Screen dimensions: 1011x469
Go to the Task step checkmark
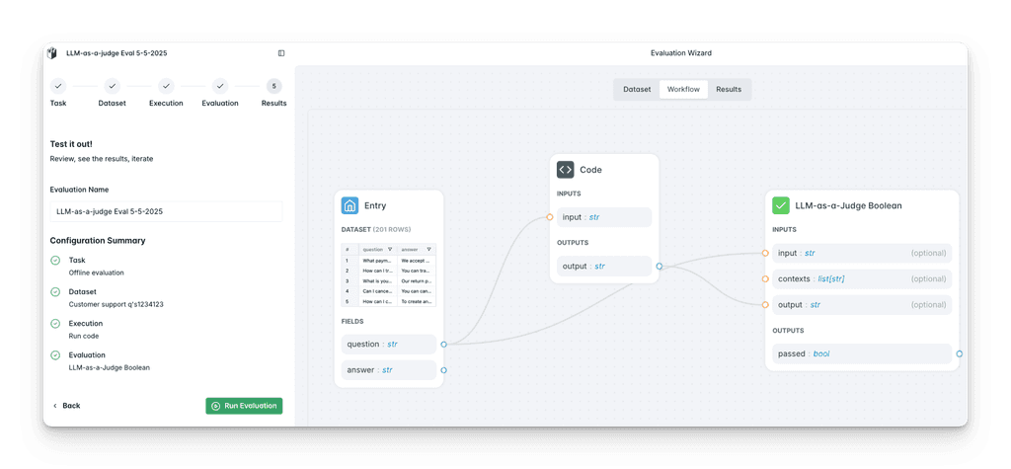(x=58, y=86)
